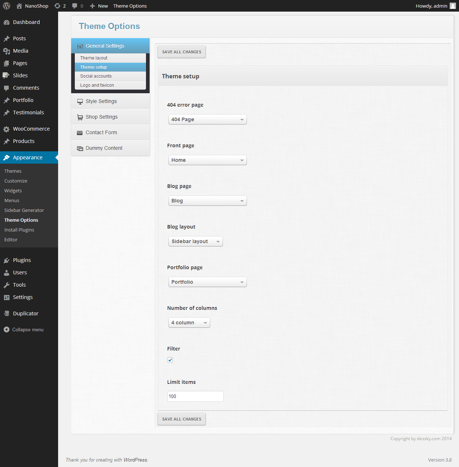Follow the WordPress link in the footer
This screenshot has height=467, width=459.
coord(135,460)
